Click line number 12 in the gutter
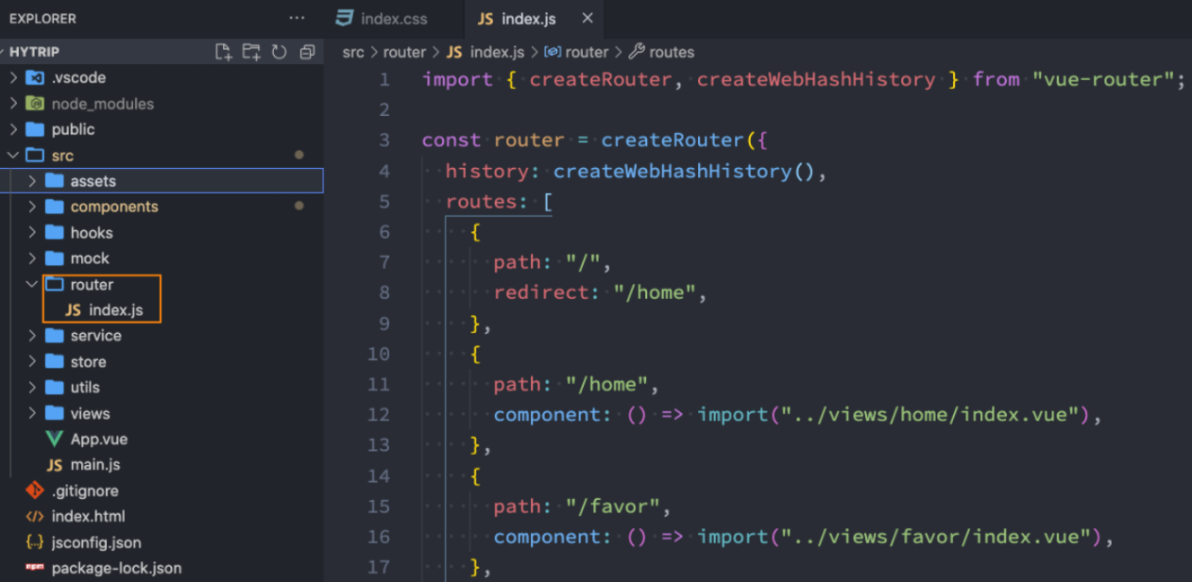Screen dimensions: 1192x582 click(378, 414)
